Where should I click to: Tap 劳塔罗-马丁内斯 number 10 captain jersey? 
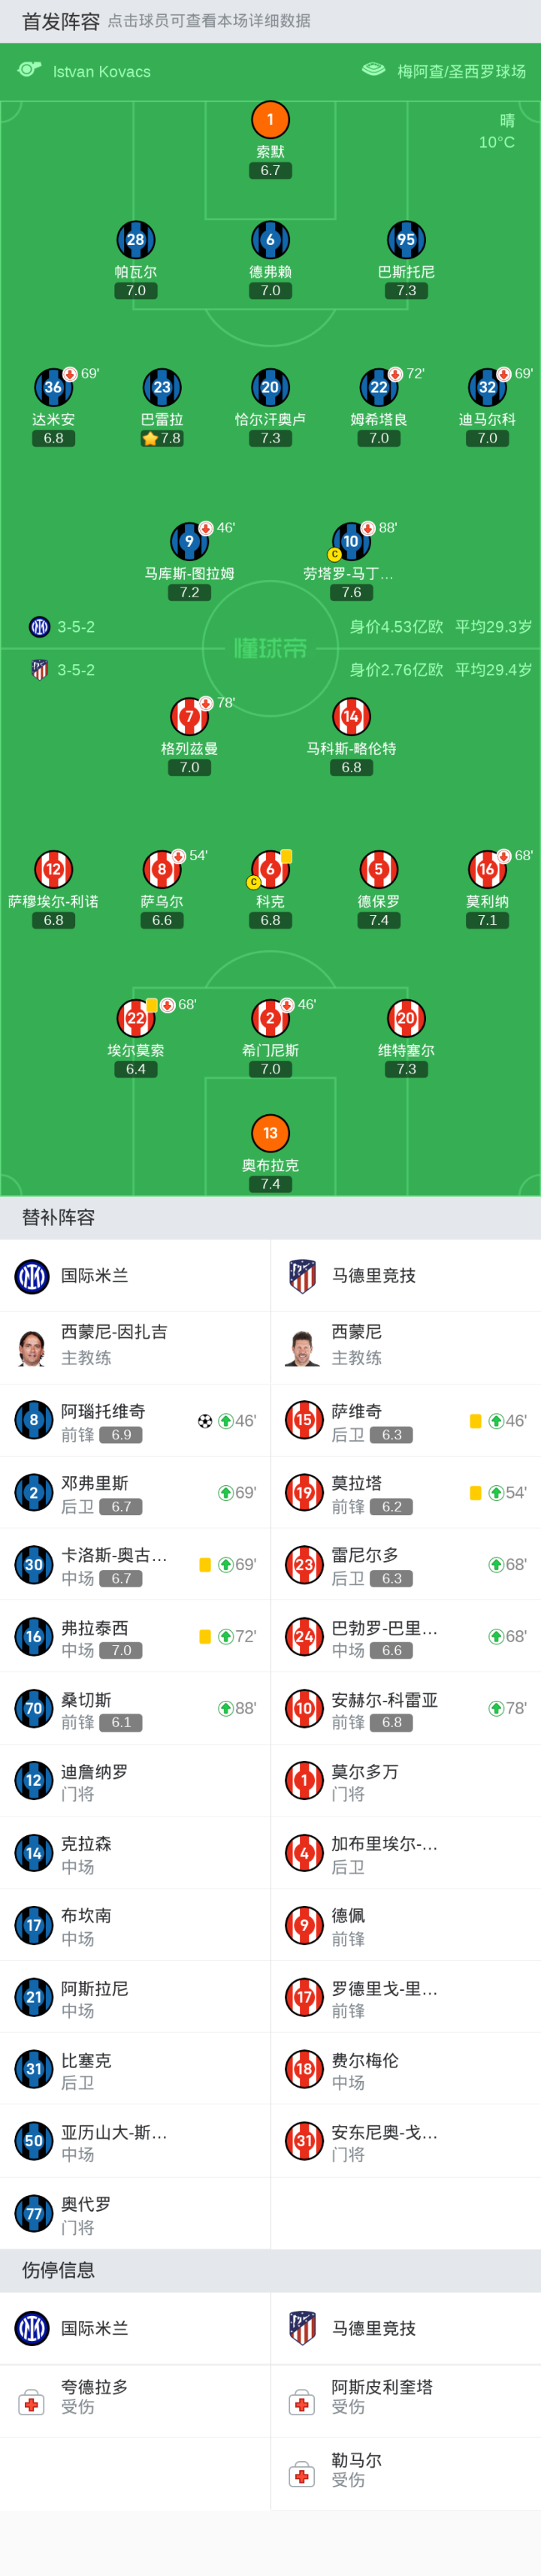point(351,541)
